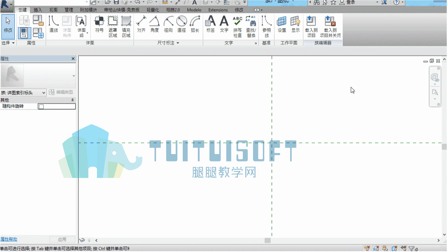Click the 编辑类型 button
This screenshot has height=252, width=447.
pos(61,92)
